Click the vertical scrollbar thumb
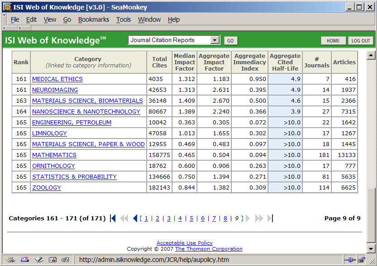 [371, 215]
